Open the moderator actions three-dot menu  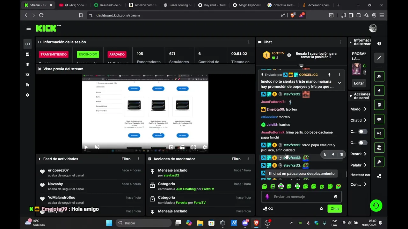249,159
